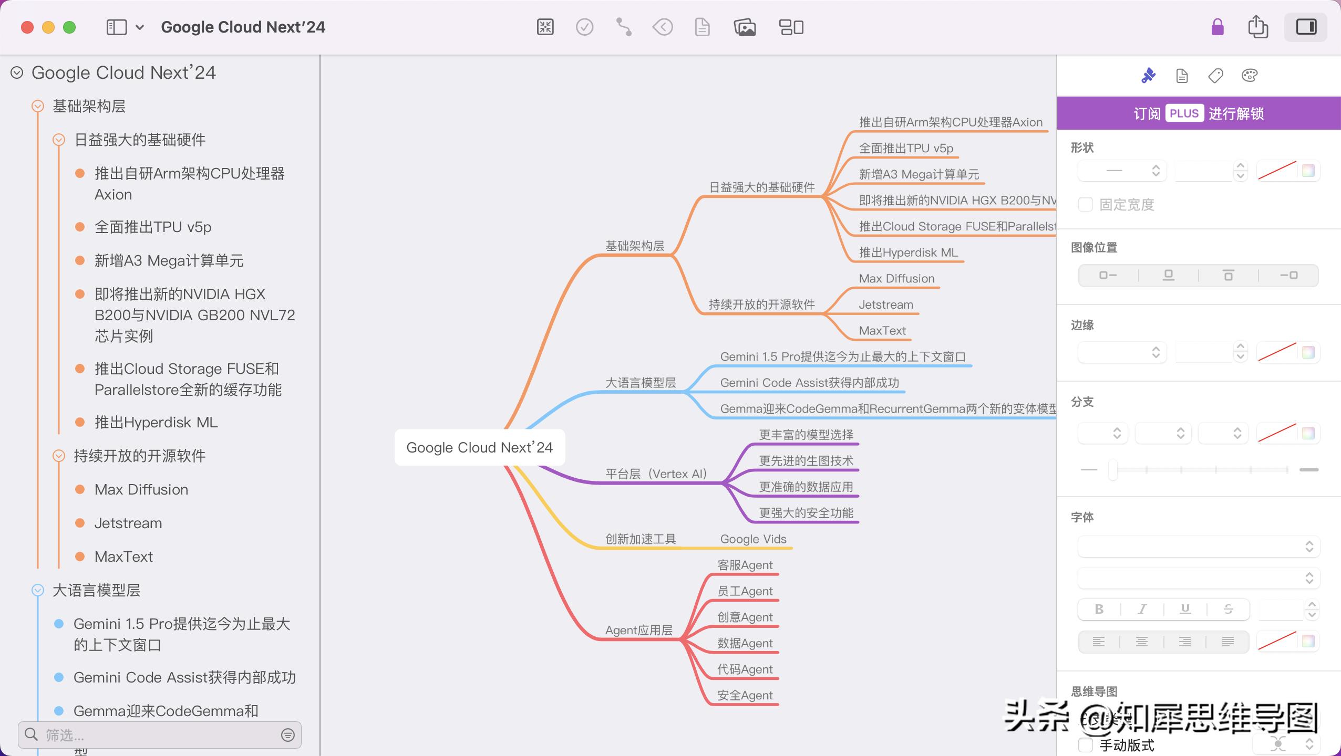Click the image gallery icon in toolbar
This screenshot has width=1341, height=756.
click(x=745, y=27)
